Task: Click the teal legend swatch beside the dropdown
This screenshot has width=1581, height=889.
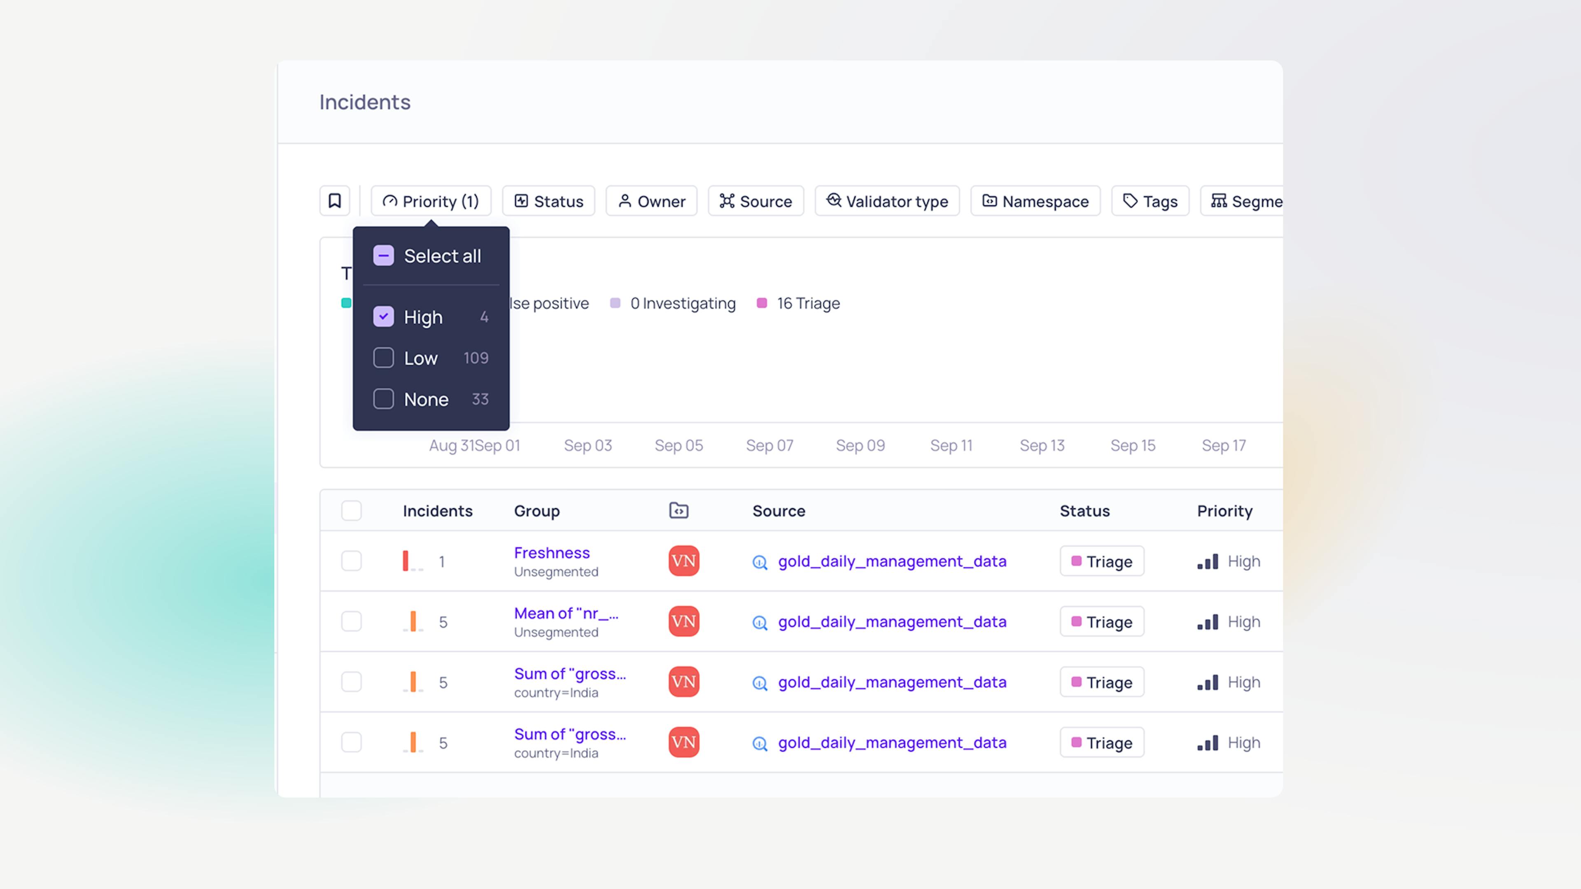Action: coord(346,303)
